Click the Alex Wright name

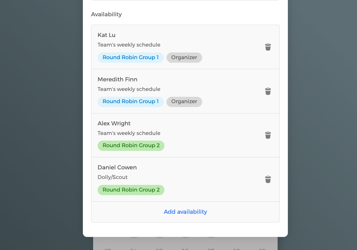(x=114, y=124)
